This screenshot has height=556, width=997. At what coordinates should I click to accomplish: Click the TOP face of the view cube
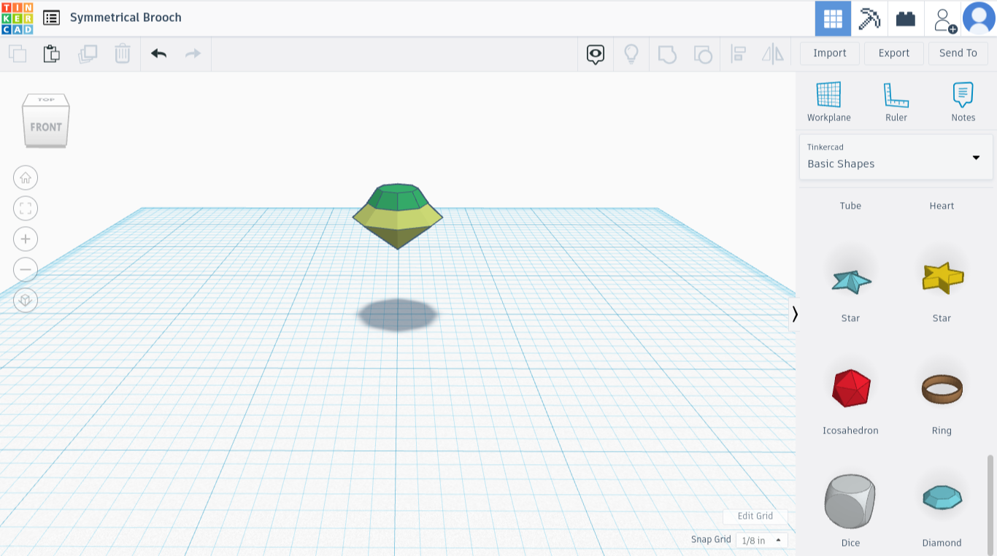(46, 100)
